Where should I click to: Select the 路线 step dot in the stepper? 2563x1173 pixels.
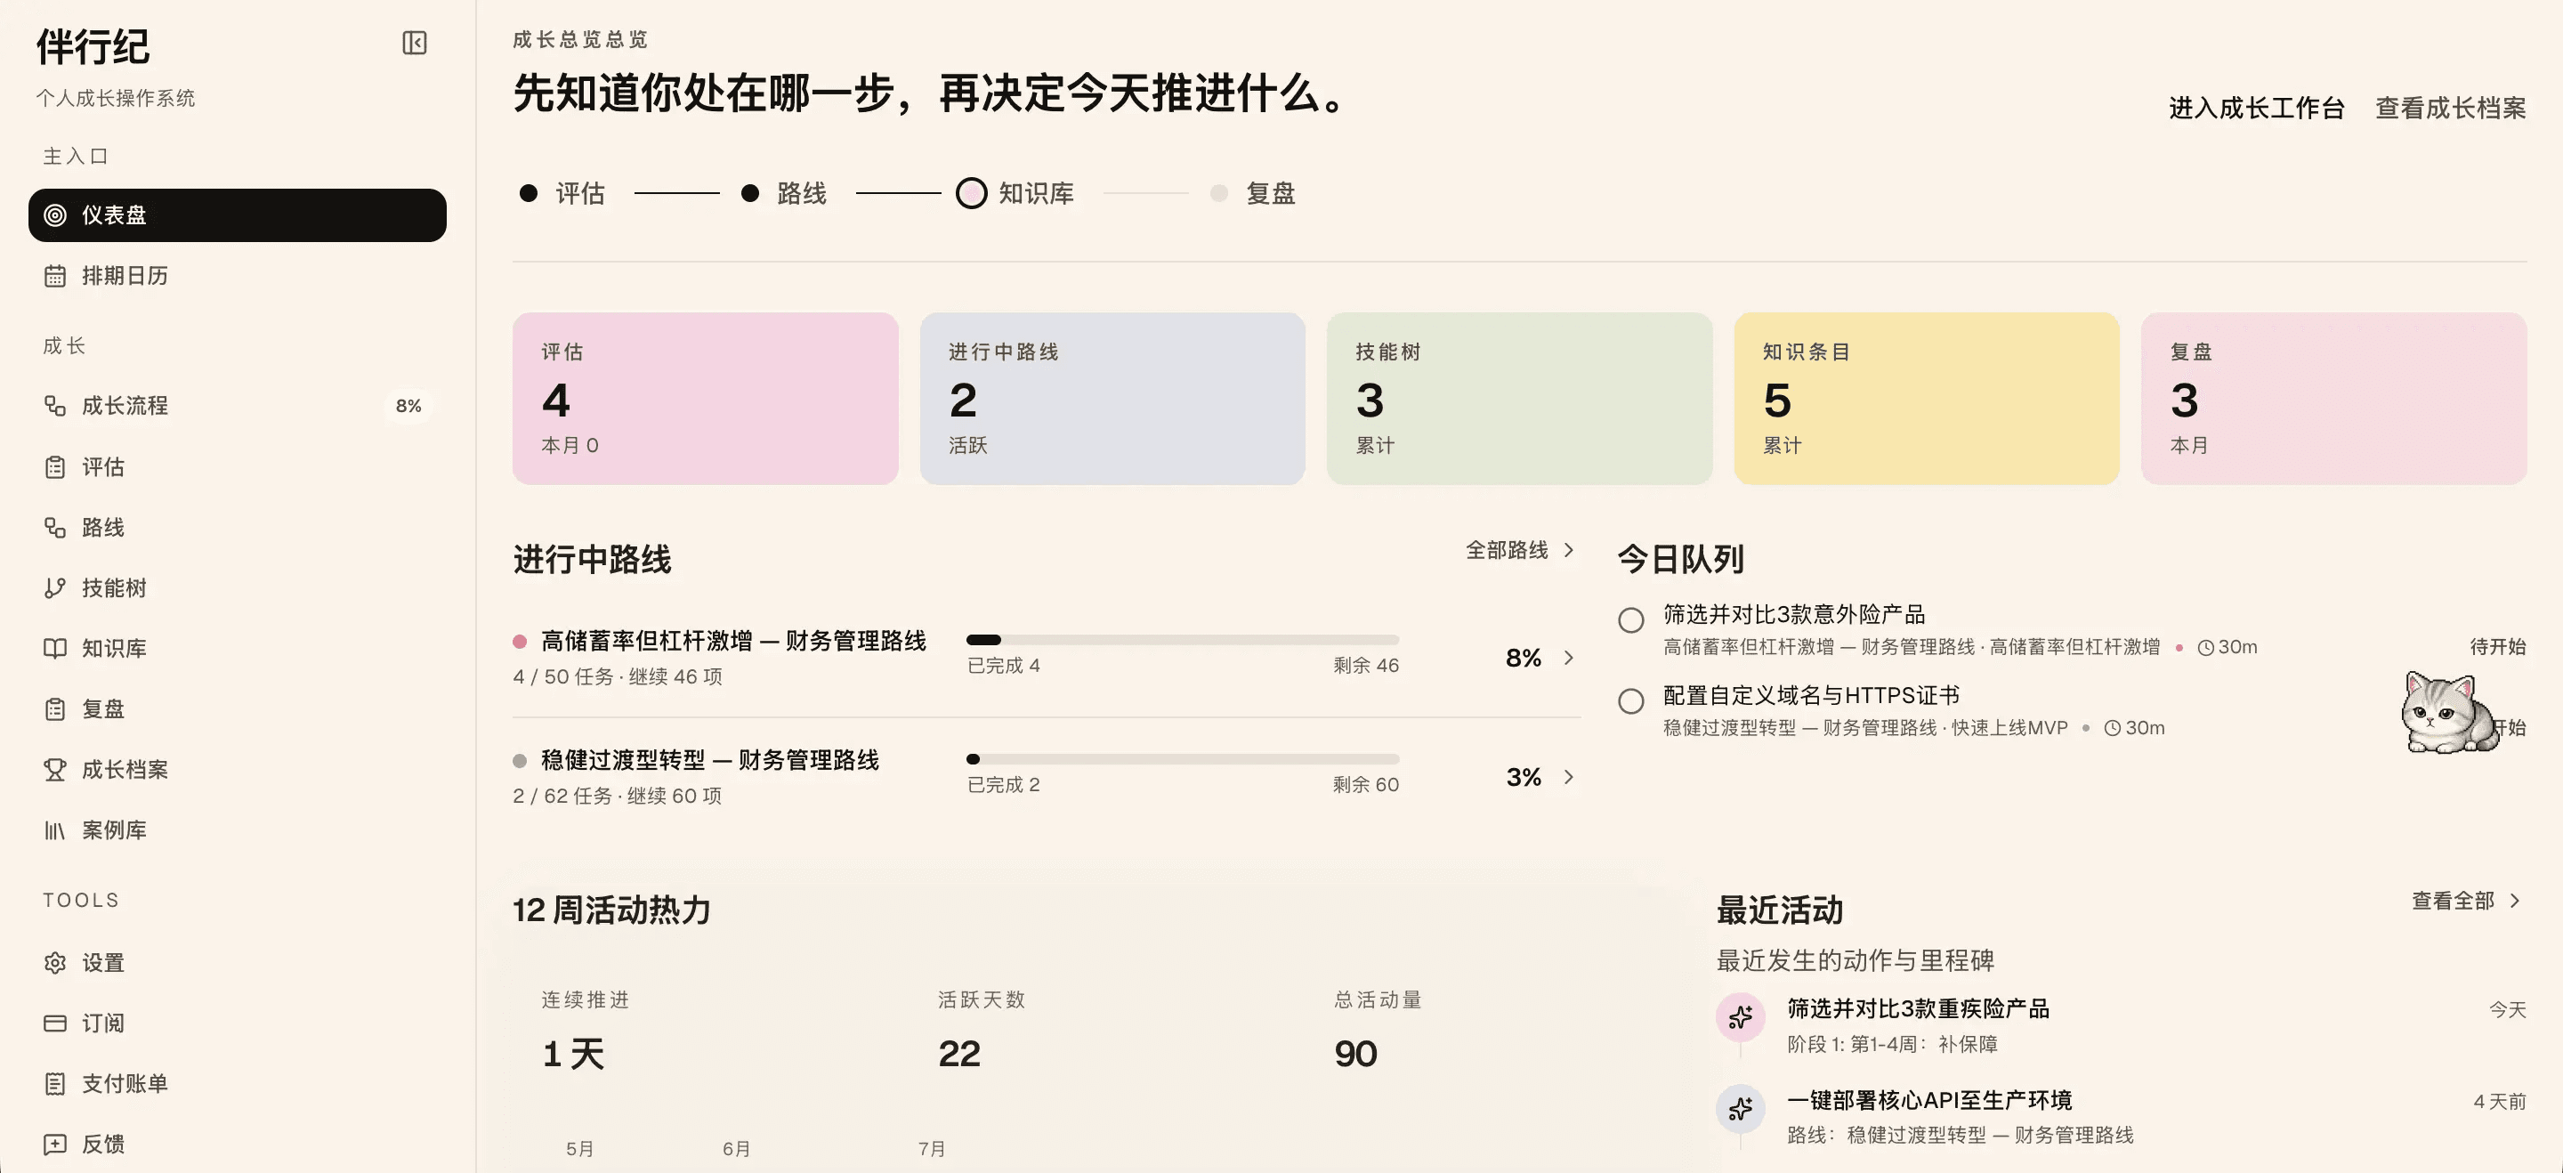click(x=750, y=193)
